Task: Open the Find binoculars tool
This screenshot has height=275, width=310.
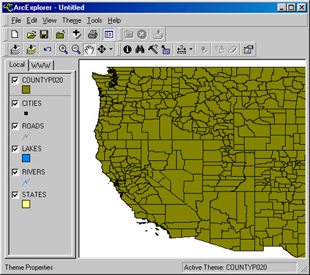Action: pos(140,49)
